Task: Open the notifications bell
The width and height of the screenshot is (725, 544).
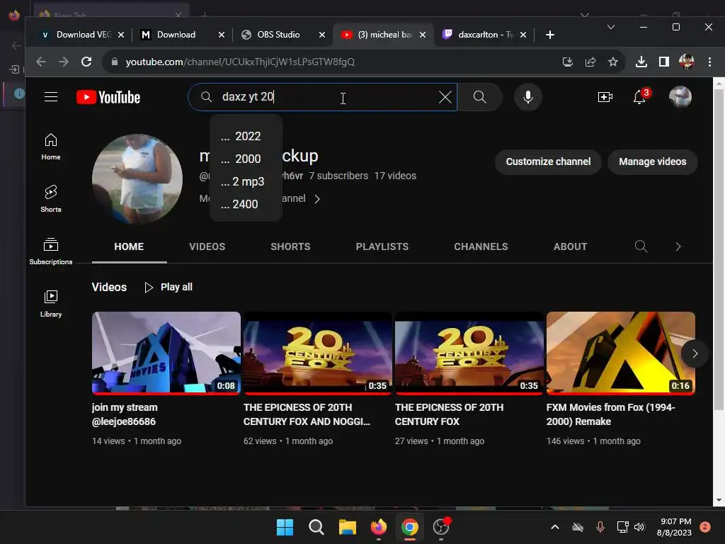Action: point(640,97)
